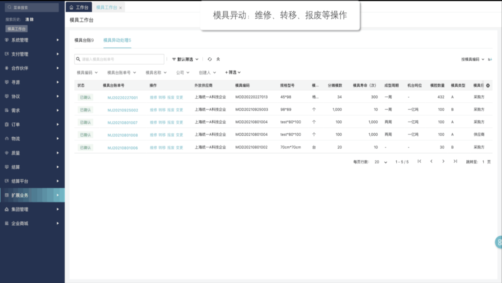
Task: Open the 创建人 filter dropdown
Action: 207,73
